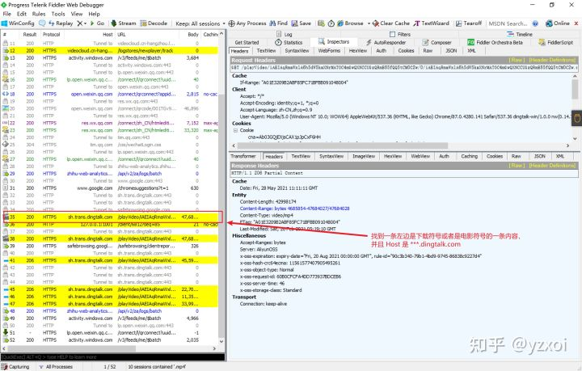Open the FiddlerScript tab
The width and height of the screenshot is (582, 371).
[x=555, y=42]
